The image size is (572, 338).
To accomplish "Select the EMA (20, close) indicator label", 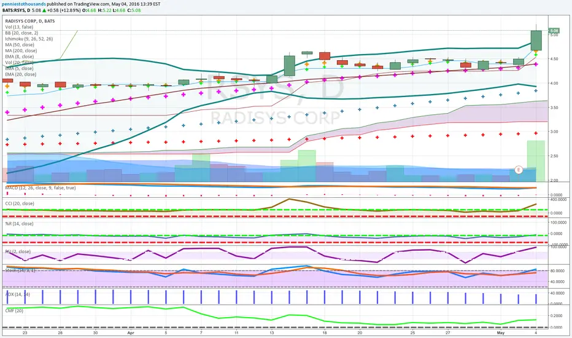I will point(21,74).
